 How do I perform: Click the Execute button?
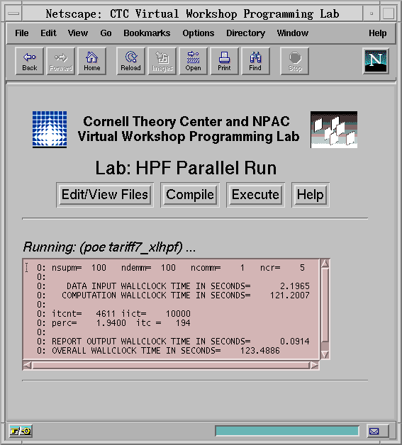coord(255,195)
